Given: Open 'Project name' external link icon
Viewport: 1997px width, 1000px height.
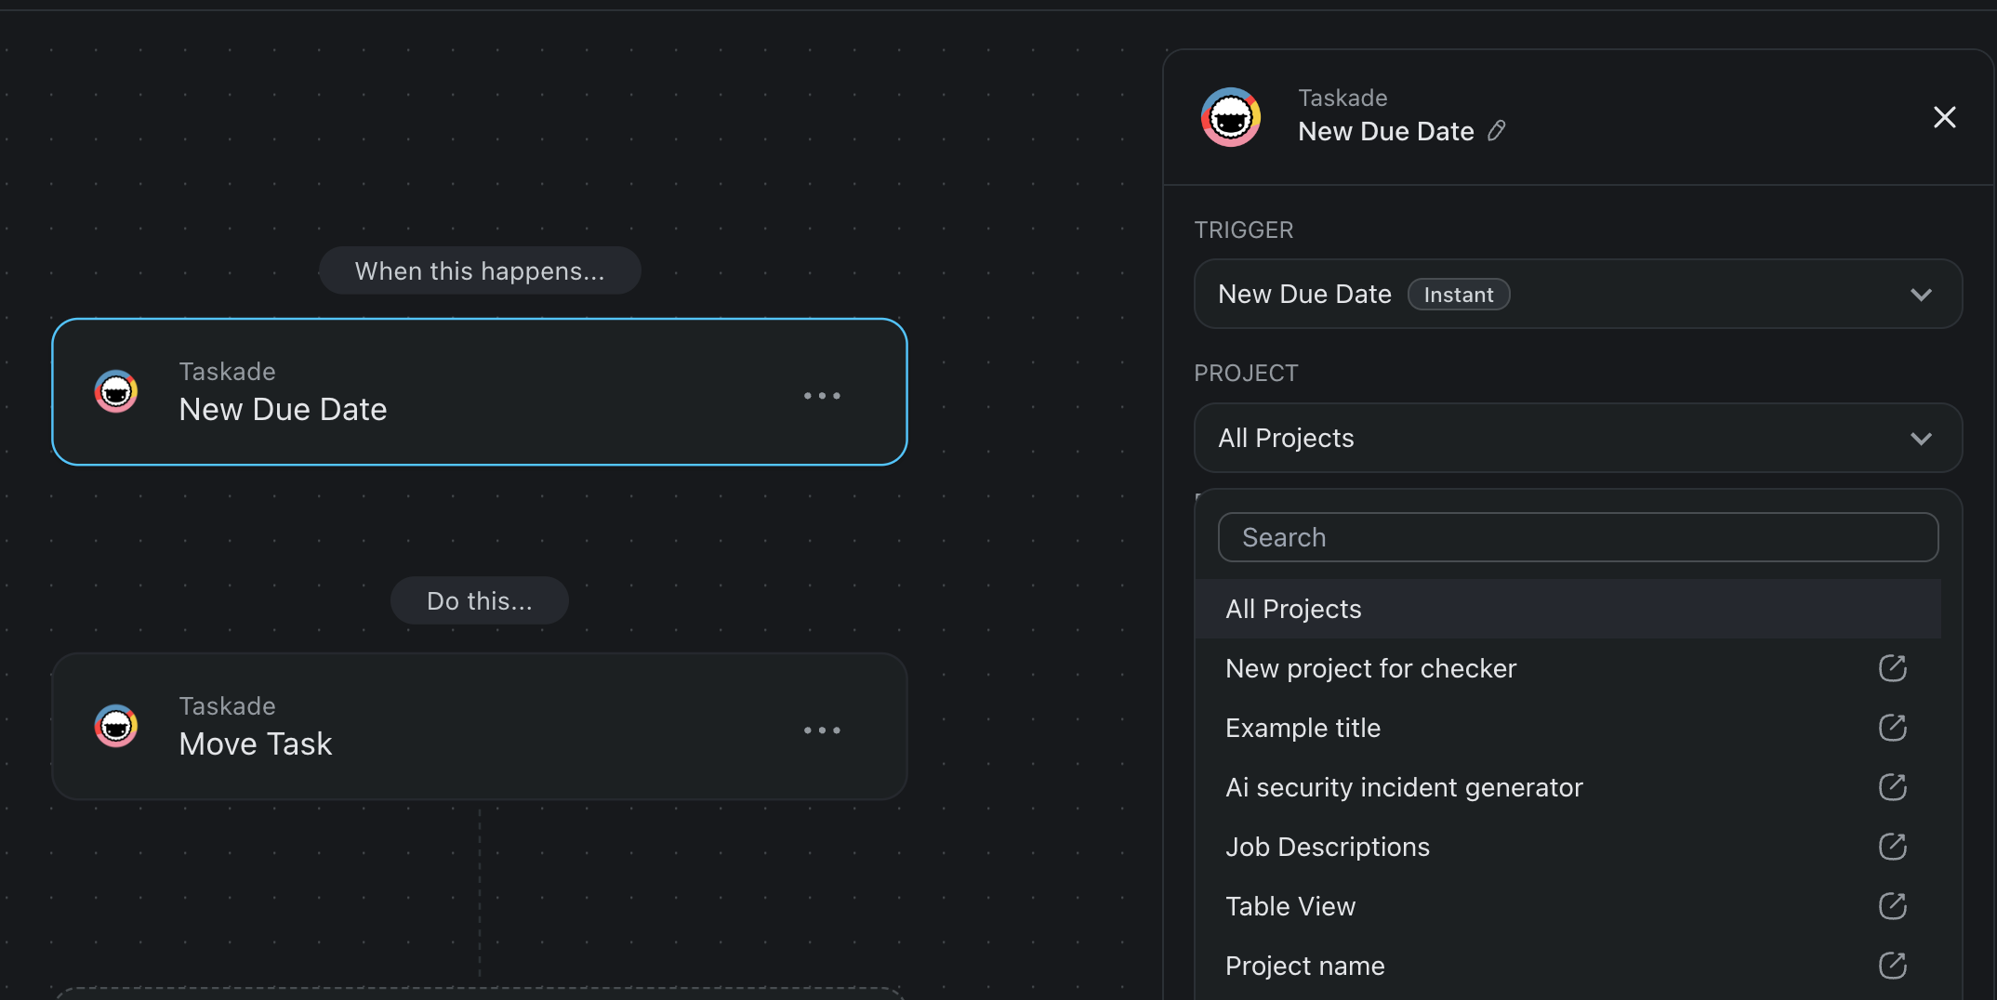Looking at the screenshot, I should (1892, 966).
